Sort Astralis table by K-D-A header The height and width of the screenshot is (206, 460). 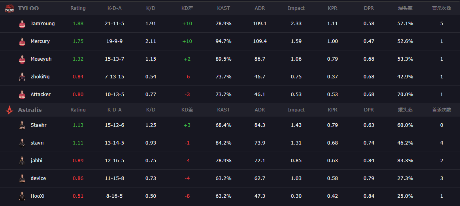(x=114, y=110)
